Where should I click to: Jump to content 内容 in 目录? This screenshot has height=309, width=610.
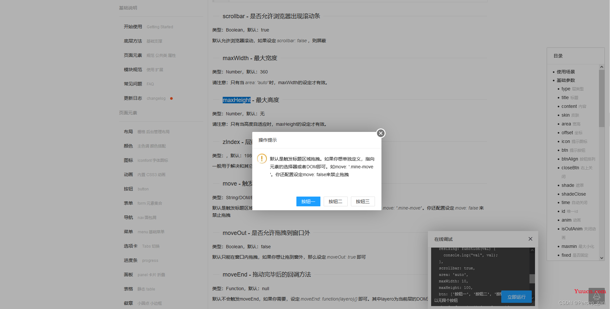tap(574, 106)
